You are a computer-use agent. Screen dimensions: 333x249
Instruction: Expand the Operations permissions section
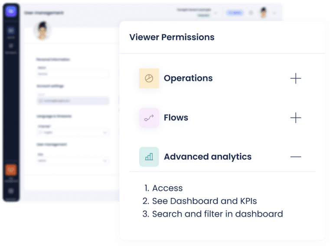[x=295, y=78]
